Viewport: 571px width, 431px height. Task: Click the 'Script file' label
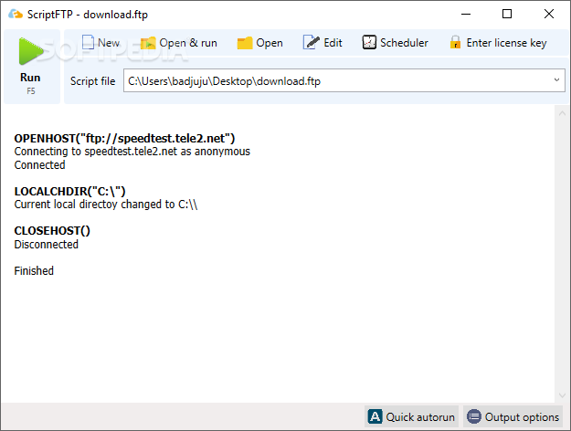tap(93, 80)
